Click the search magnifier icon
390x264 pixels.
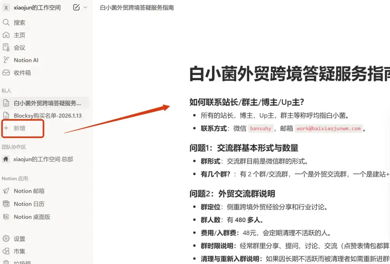click(x=6, y=23)
